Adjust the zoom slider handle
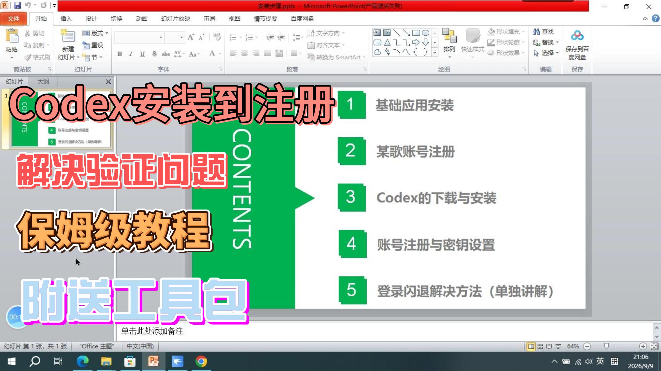This screenshot has width=661, height=371. point(607,346)
